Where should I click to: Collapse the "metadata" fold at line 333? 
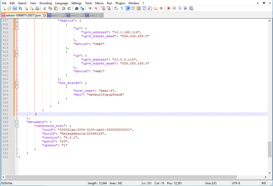click(x=17, y=122)
